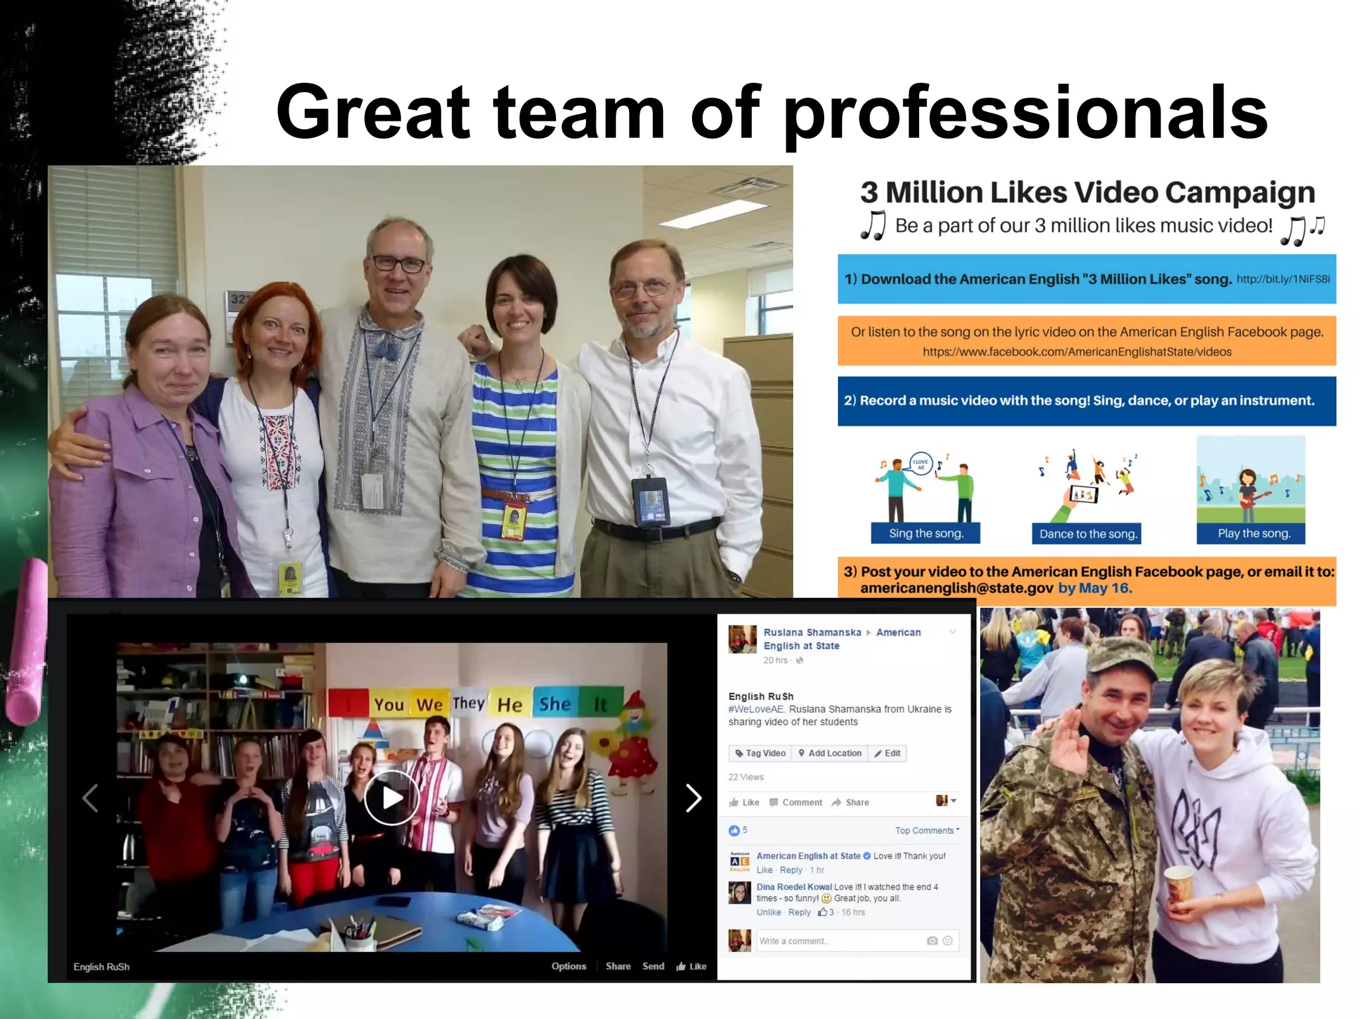Like the post in the action row

point(744,802)
